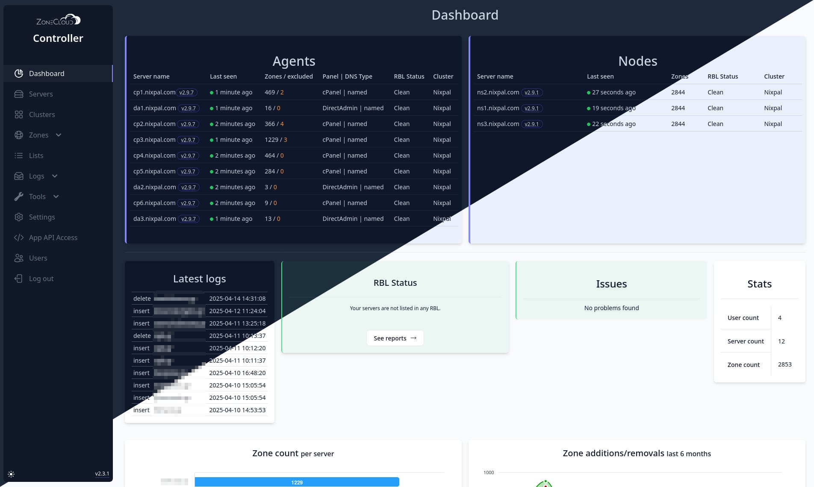Open the cp1.nixpal.com agent entry
Image resolution: width=814 pixels, height=487 pixels.
[154, 92]
